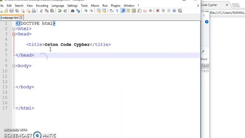Undo the last edit with green arrow
245x138 pixels.
60,11
